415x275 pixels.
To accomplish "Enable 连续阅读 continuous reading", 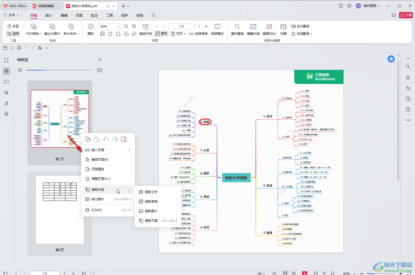I will click(x=199, y=33).
